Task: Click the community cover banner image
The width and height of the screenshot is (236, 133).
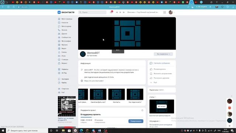Action: pos(127,33)
